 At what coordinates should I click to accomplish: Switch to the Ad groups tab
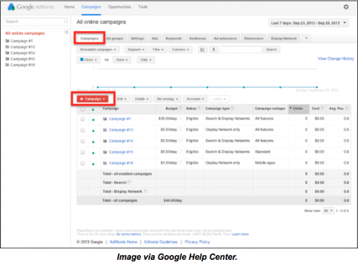[114, 38]
